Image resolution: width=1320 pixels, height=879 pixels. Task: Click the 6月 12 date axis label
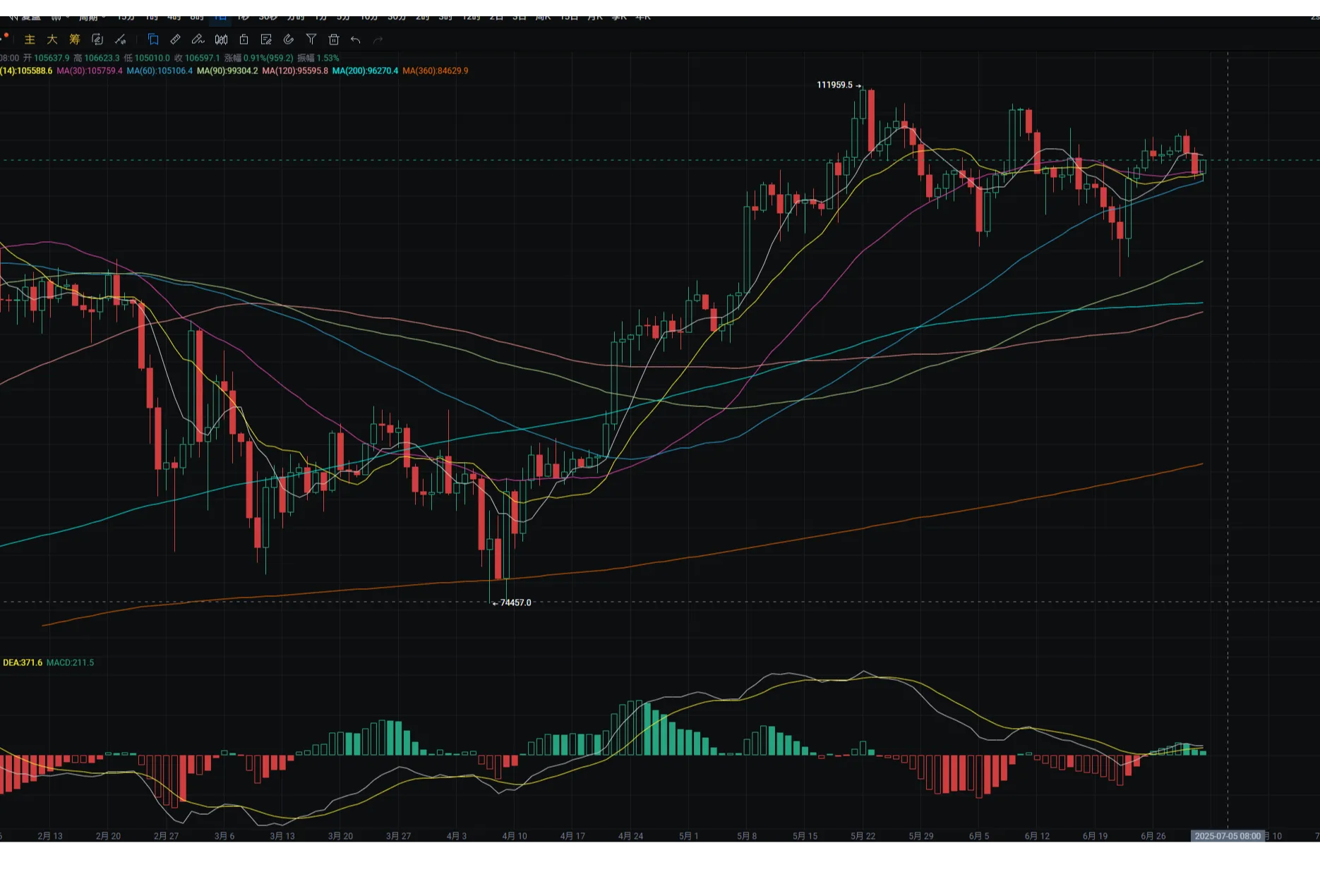[x=1037, y=836]
